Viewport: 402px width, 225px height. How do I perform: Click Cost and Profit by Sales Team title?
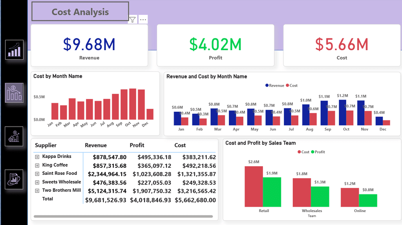[261, 143]
